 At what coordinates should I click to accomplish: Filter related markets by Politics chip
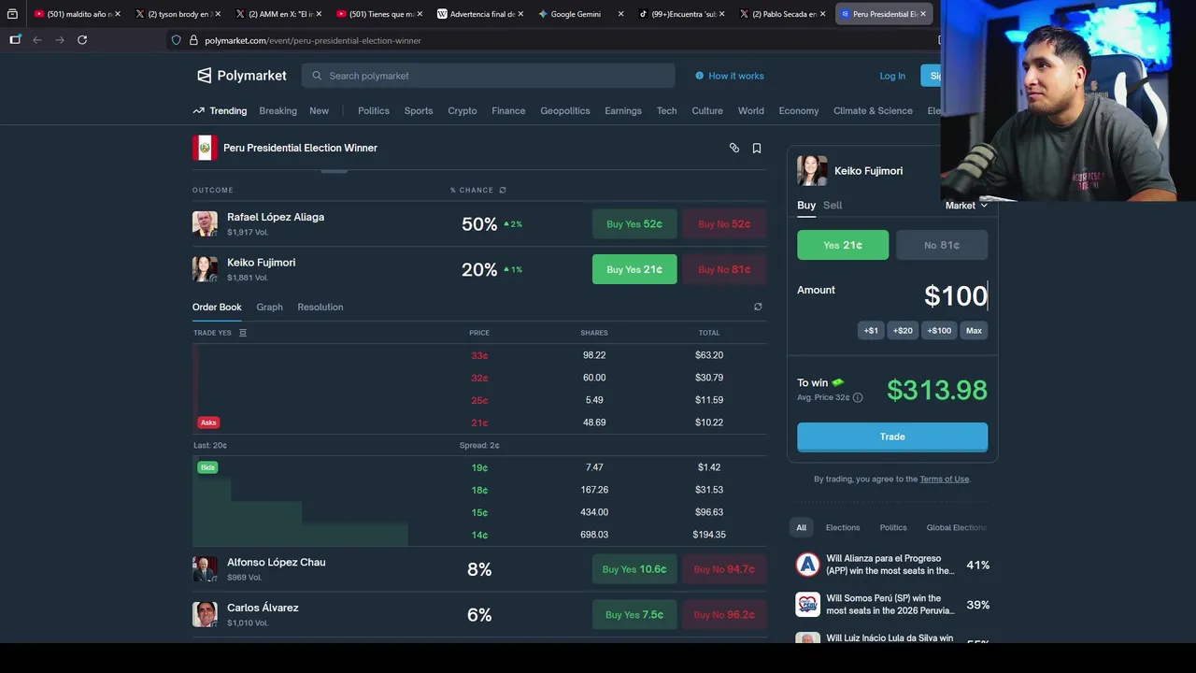click(893, 527)
